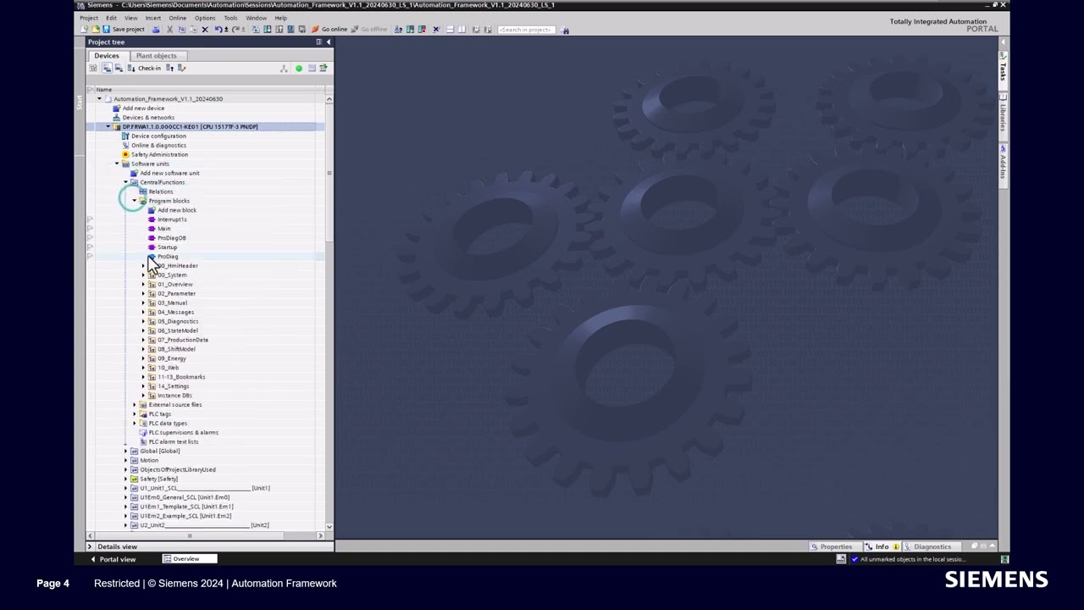Viewport: 1084px width, 610px height.
Task: Select the Devices tab
Action: point(107,56)
